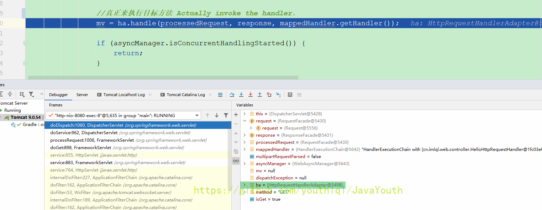The height and width of the screenshot is (210, 542).
Task: Click the Run to Cursor icon
Action: coord(278,95)
